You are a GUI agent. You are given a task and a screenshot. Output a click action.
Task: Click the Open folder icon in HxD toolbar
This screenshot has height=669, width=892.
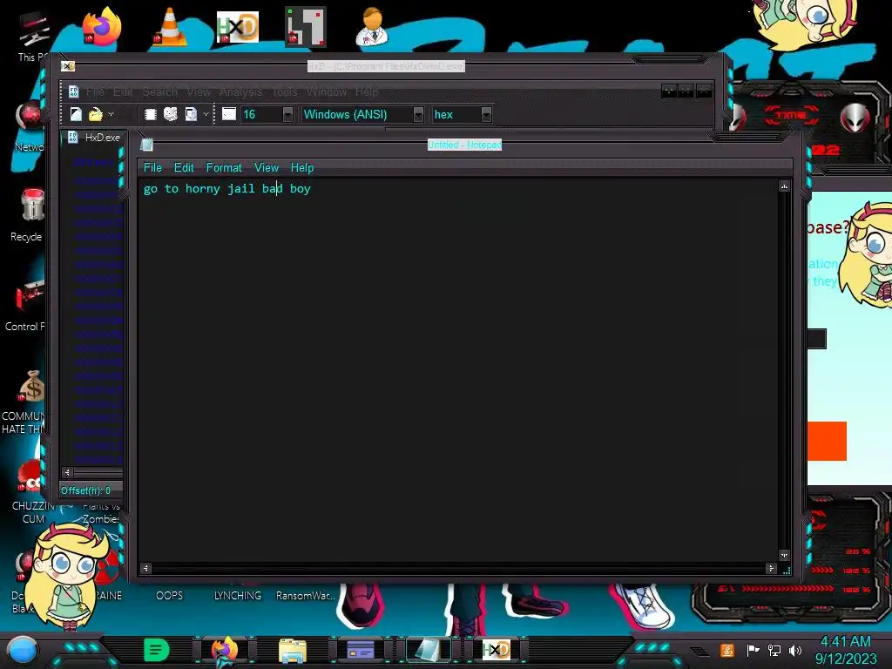pos(96,114)
